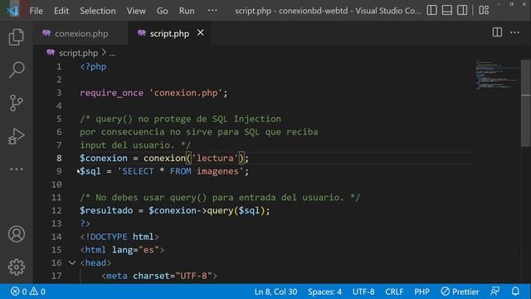
Task: Open errors and warnings in status bar
Action: (x=27, y=292)
